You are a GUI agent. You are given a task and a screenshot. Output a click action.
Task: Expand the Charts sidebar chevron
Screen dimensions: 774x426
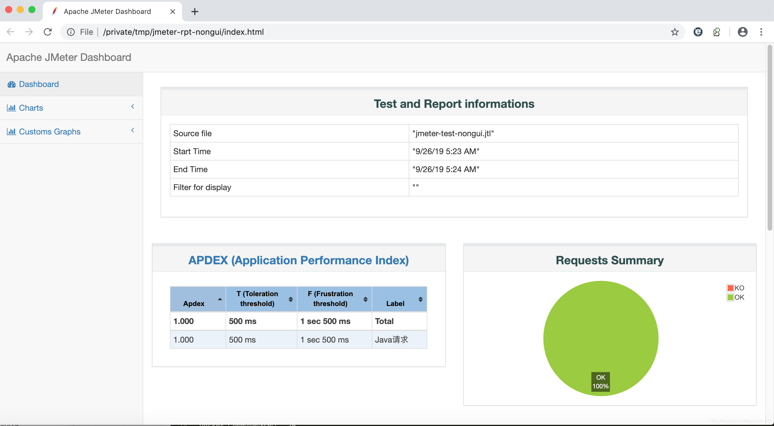132,107
